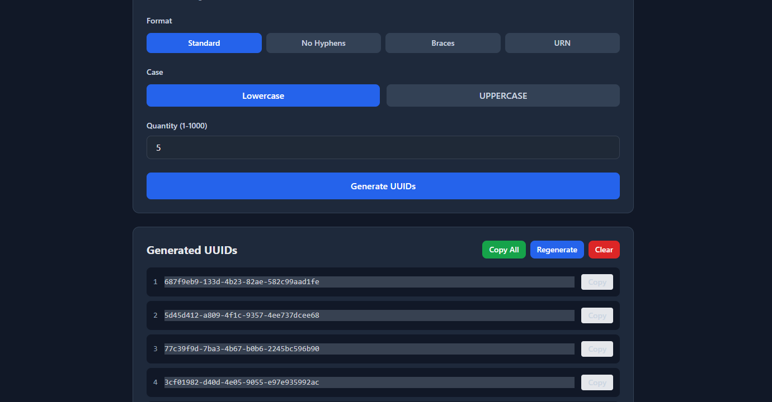Image resolution: width=772 pixels, height=402 pixels.
Task: Select the Standard format option
Action: (x=204, y=43)
